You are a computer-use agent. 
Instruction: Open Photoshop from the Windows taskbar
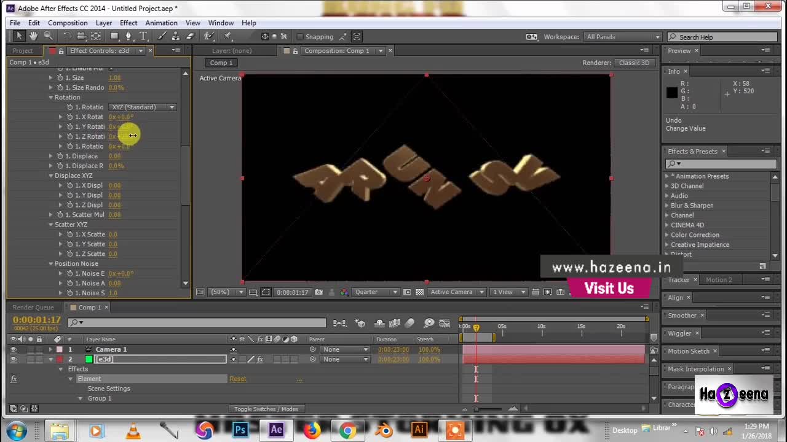[240, 430]
